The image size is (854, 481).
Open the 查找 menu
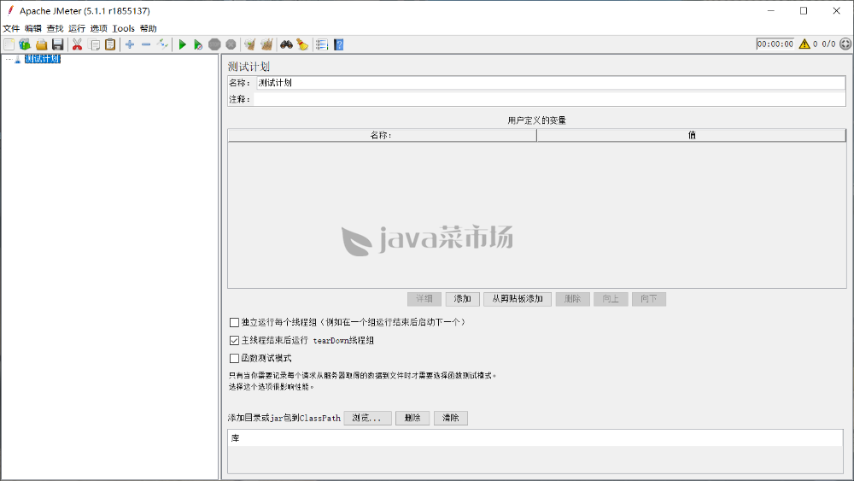[55, 28]
